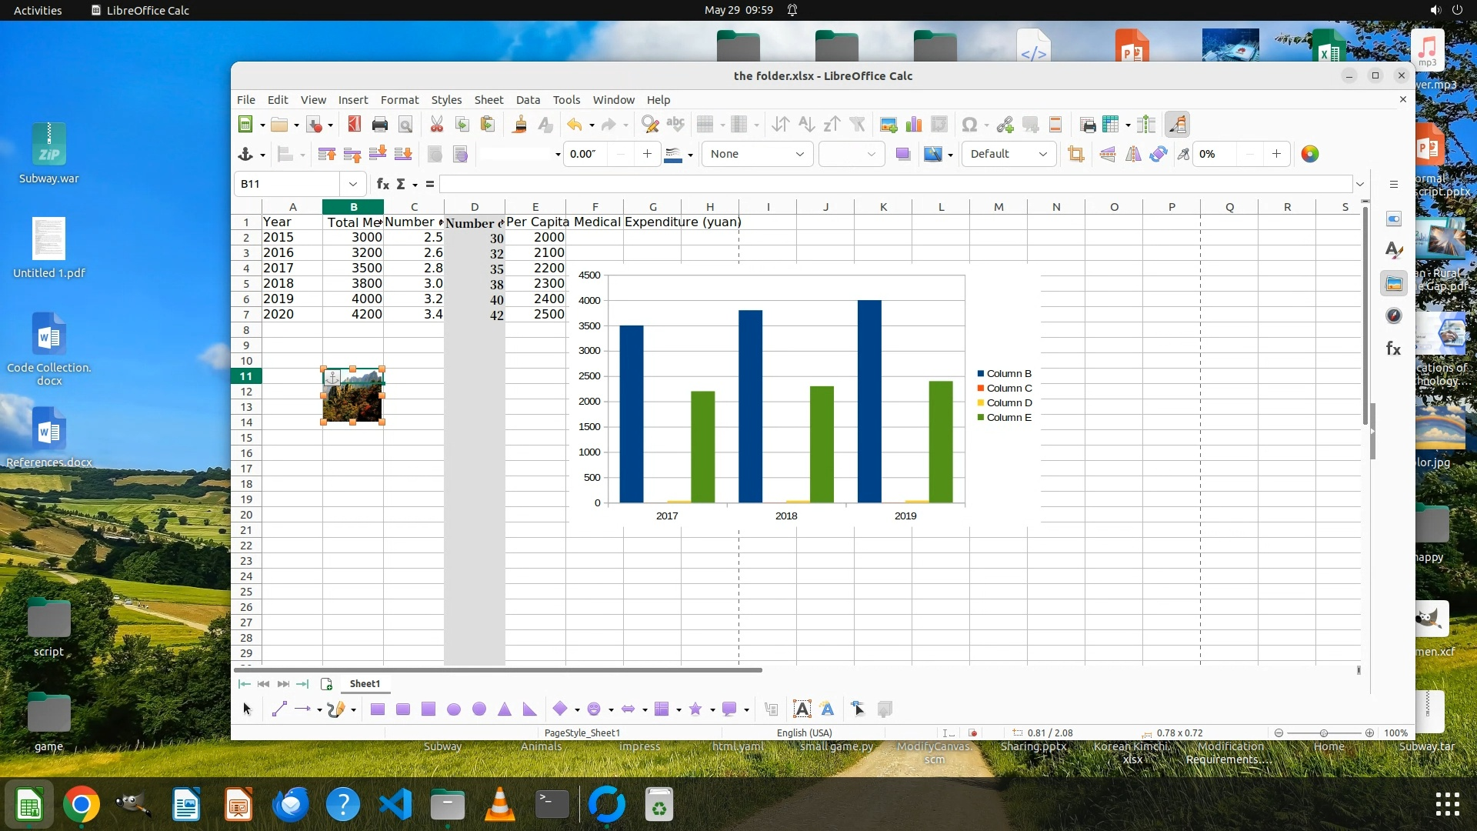This screenshot has height=831, width=1477.
Task: Click the Insert Image icon
Action: click(889, 125)
